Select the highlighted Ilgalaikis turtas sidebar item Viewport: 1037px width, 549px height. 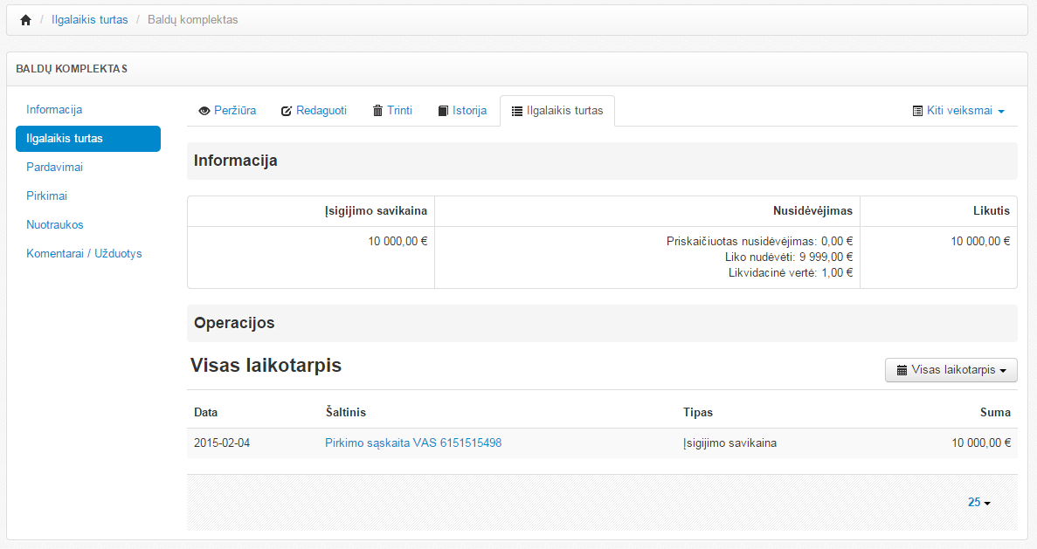87,139
